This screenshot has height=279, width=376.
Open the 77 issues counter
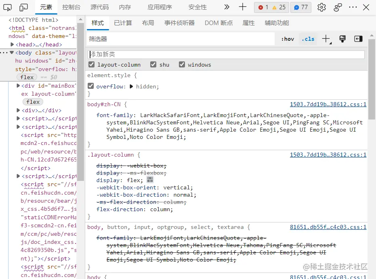click(x=301, y=7)
